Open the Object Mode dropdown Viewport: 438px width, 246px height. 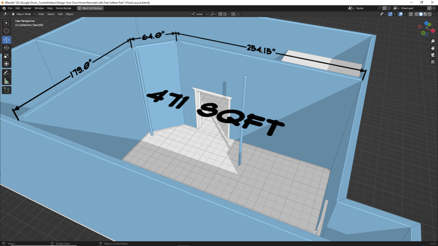pos(24,14)
